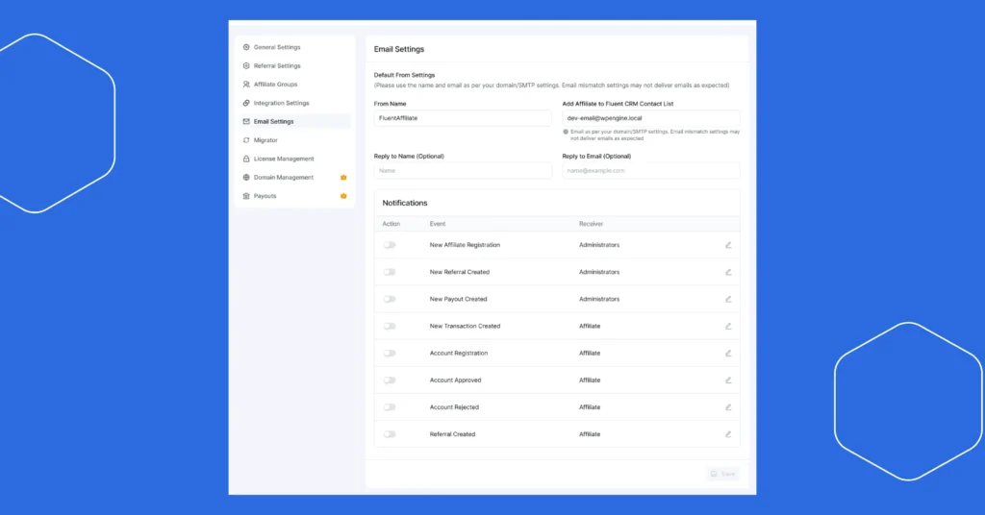This screenshot has width=985, height=515.
Task: Open License Management settings
Action: click(x=294, y=159)
